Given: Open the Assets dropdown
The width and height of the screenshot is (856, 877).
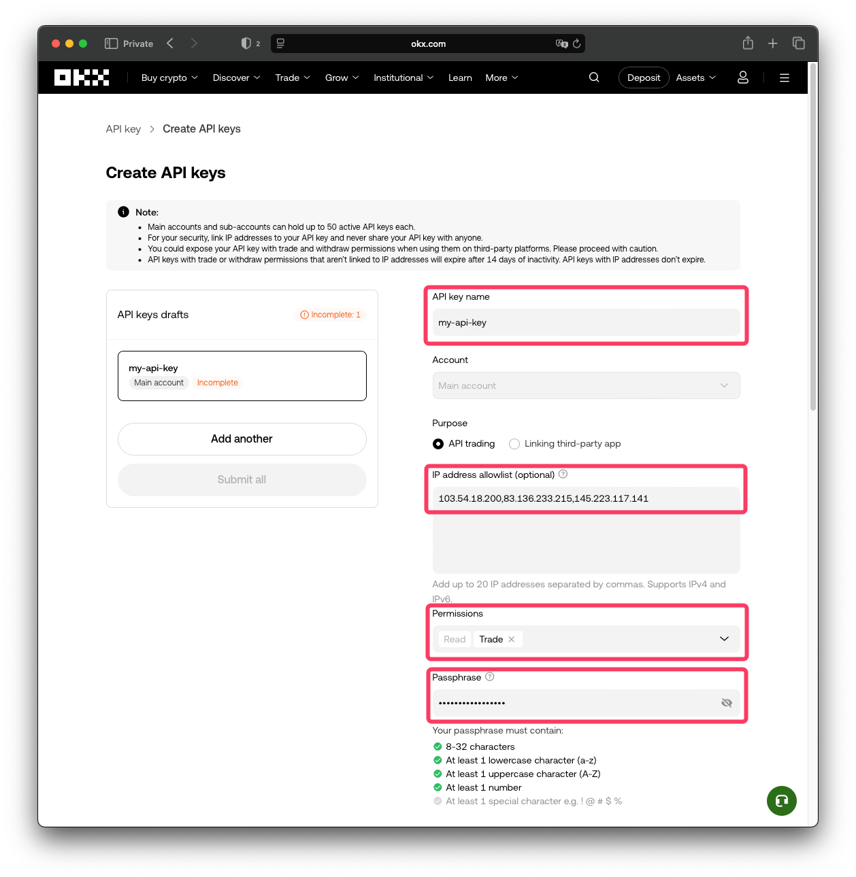Looking at the screenshot, I should pos(695,78).
